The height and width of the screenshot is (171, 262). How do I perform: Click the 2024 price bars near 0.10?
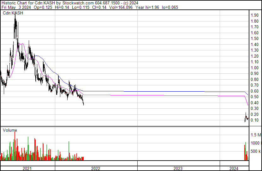point(246,118)
